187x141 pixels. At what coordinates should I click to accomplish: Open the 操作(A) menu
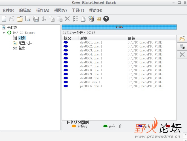point(43,11)
